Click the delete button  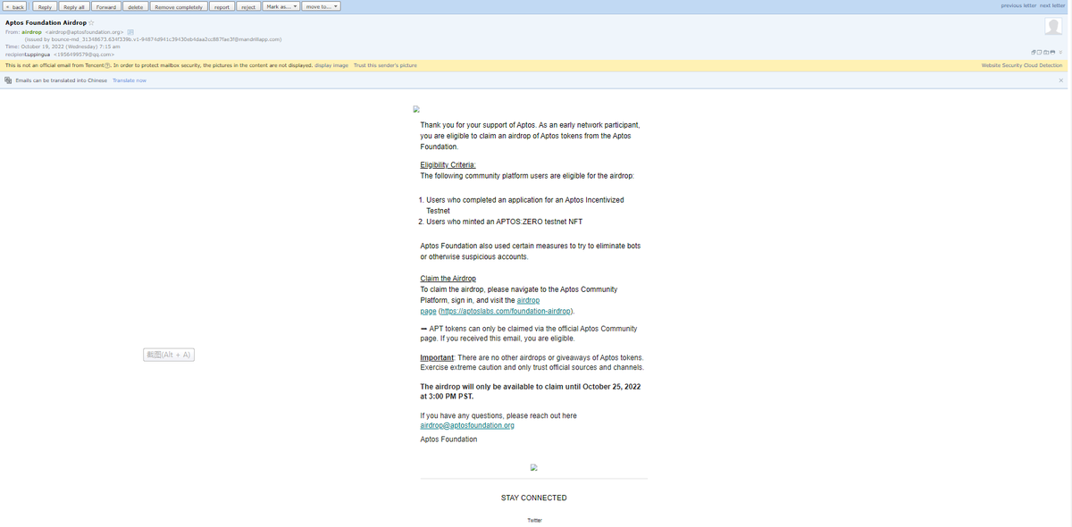click(x=135, y=6)
